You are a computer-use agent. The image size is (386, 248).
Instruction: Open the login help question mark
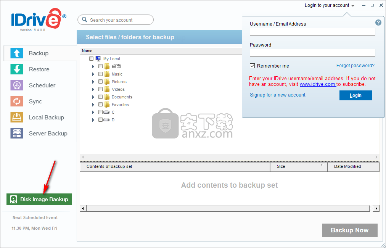[378, 23]
